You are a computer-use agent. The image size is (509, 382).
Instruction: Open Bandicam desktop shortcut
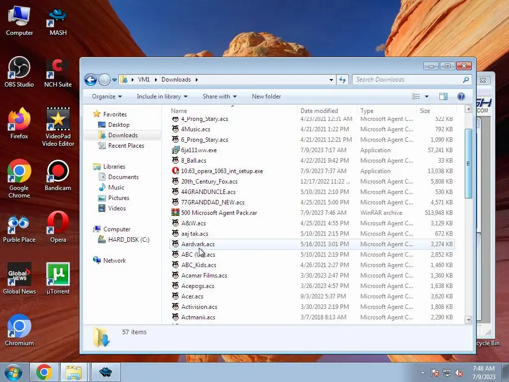58,176
